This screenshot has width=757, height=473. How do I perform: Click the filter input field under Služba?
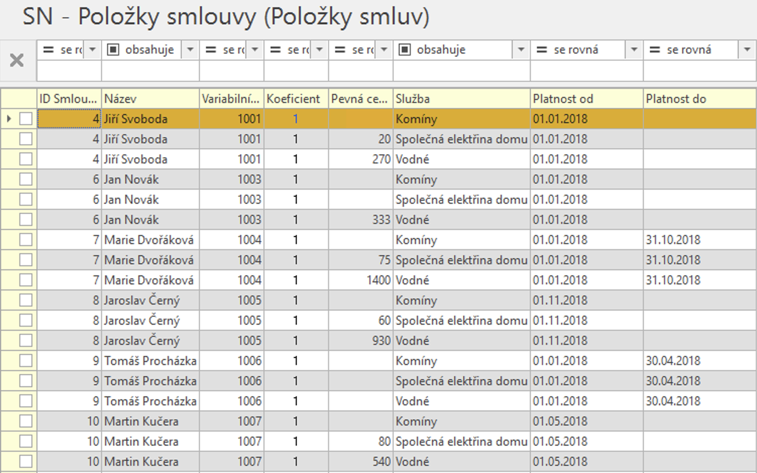461,71
